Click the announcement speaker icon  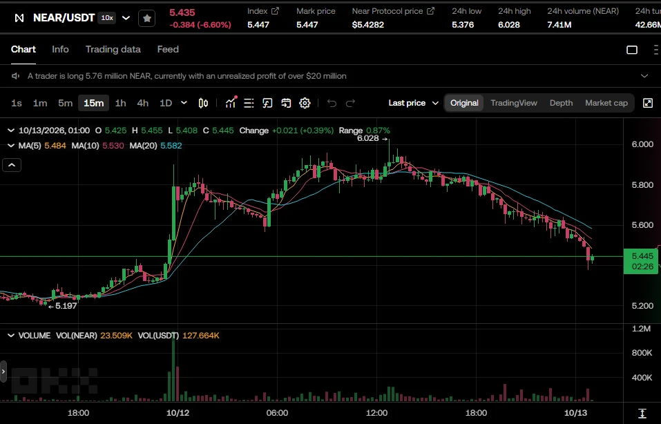(16, 76)
